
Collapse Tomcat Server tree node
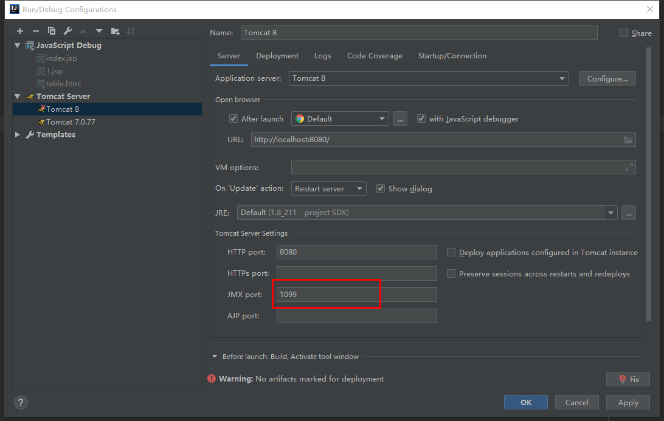(18, 97)
